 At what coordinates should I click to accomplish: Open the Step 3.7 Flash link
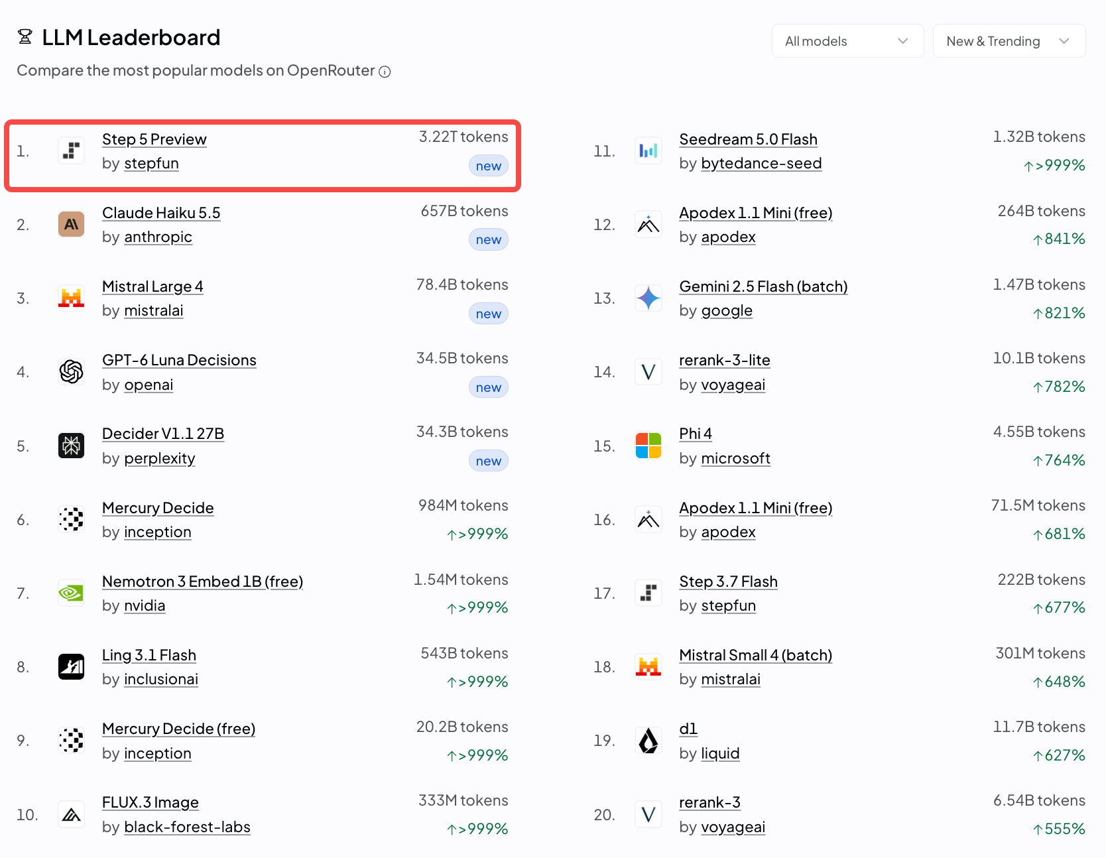click(728, 582)
